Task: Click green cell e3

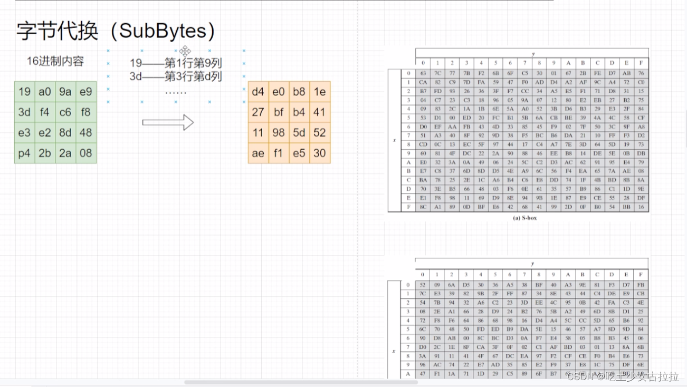Action: pos(24,133)
